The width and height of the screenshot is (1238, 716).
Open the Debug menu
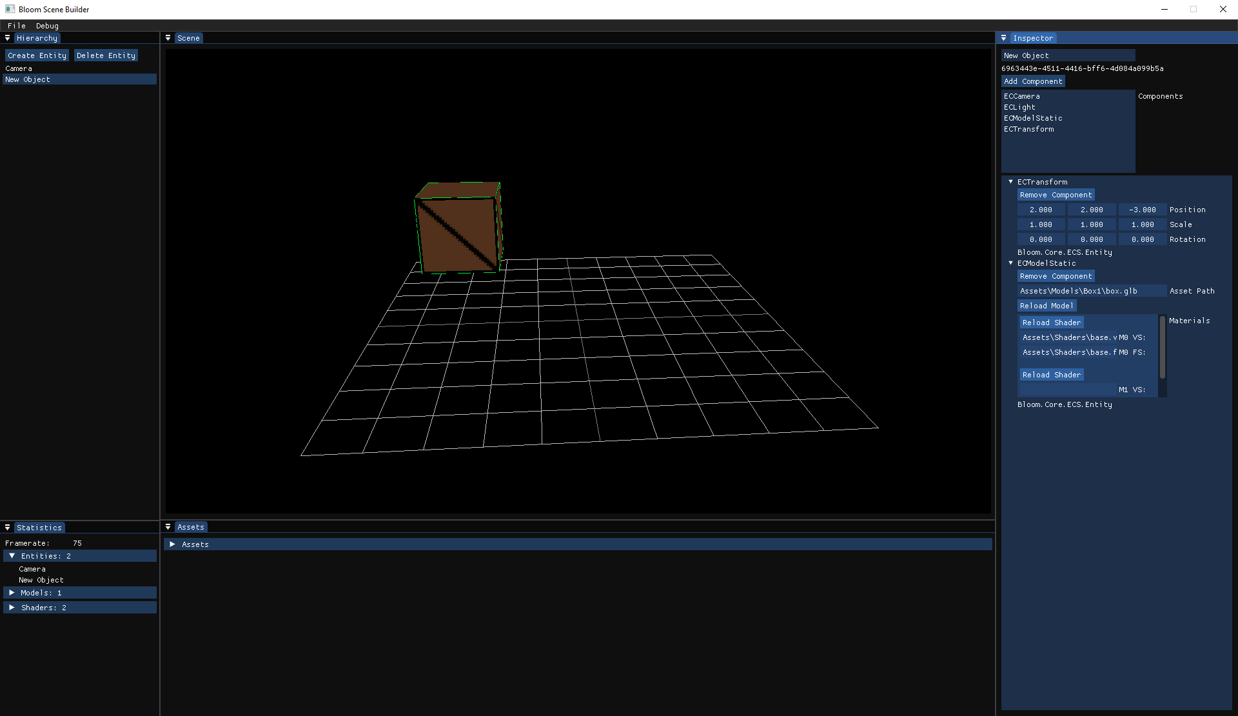click(x=47, y=26)
